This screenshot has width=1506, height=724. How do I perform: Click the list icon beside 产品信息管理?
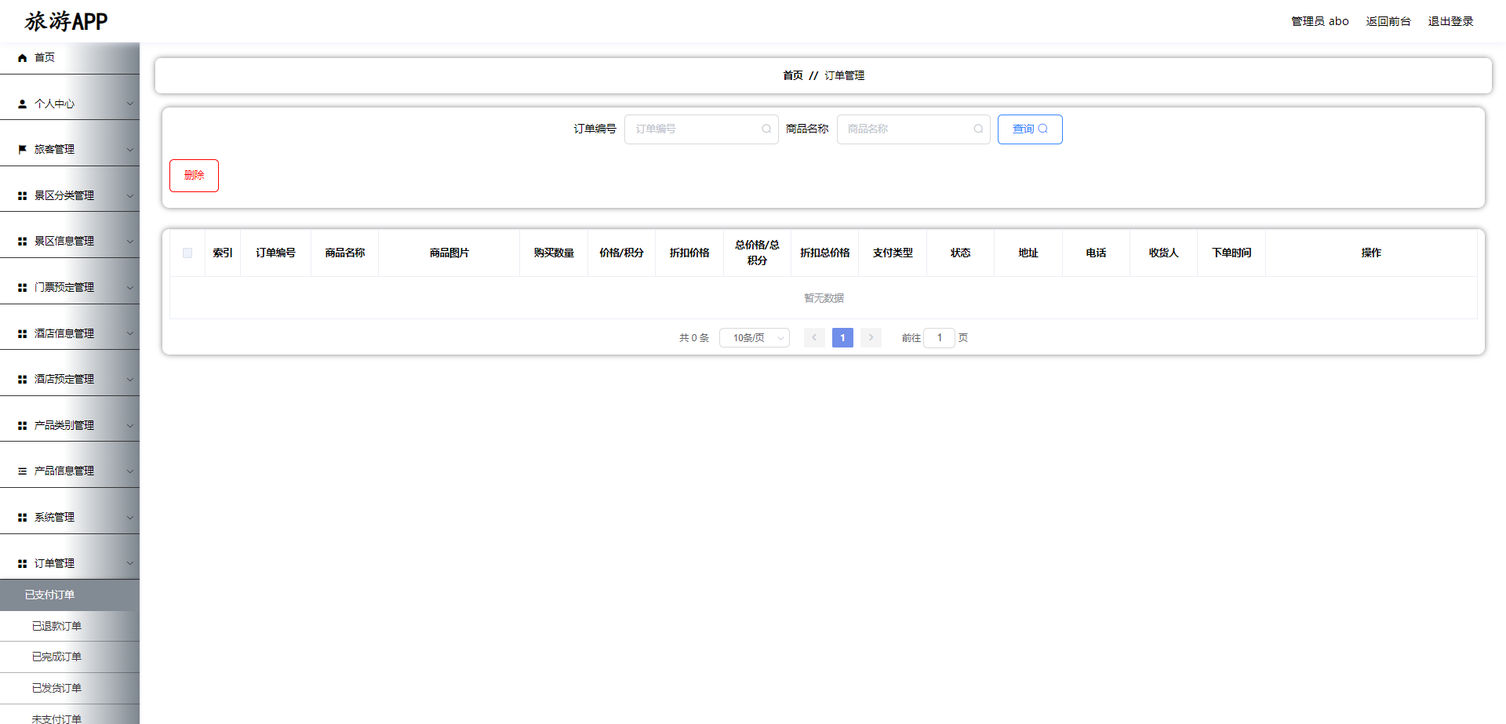[21, 471]
